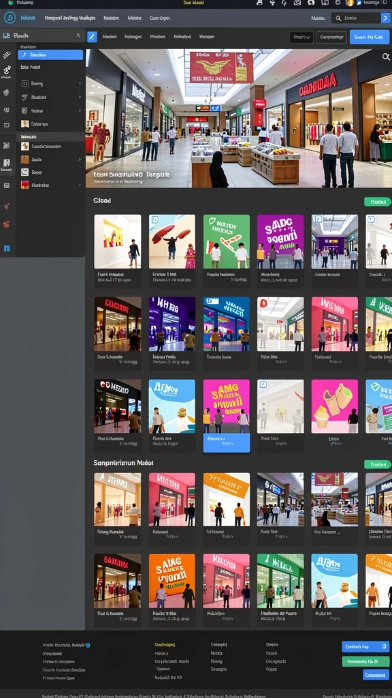This screenshot has width=392, height=698.
Task: Click the green button in the footer
Action: tap(365, 661)
